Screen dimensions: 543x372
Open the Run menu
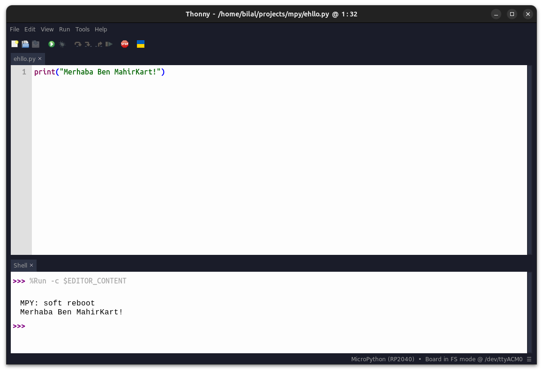pos(64,29)
